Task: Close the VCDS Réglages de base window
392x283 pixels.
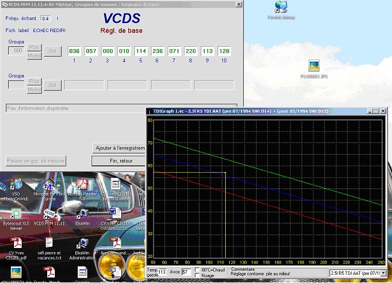Action: point(239,5)
